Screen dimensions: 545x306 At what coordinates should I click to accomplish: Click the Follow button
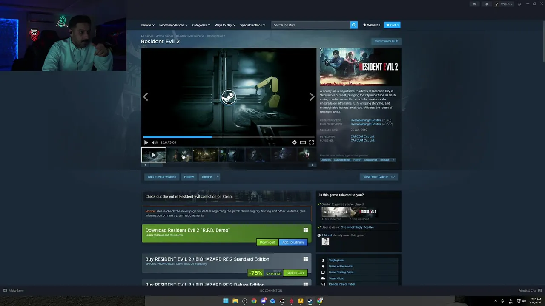coord(189,177)
